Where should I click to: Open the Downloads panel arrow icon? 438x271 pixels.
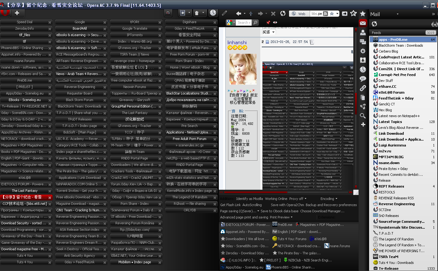coord(363,60)
